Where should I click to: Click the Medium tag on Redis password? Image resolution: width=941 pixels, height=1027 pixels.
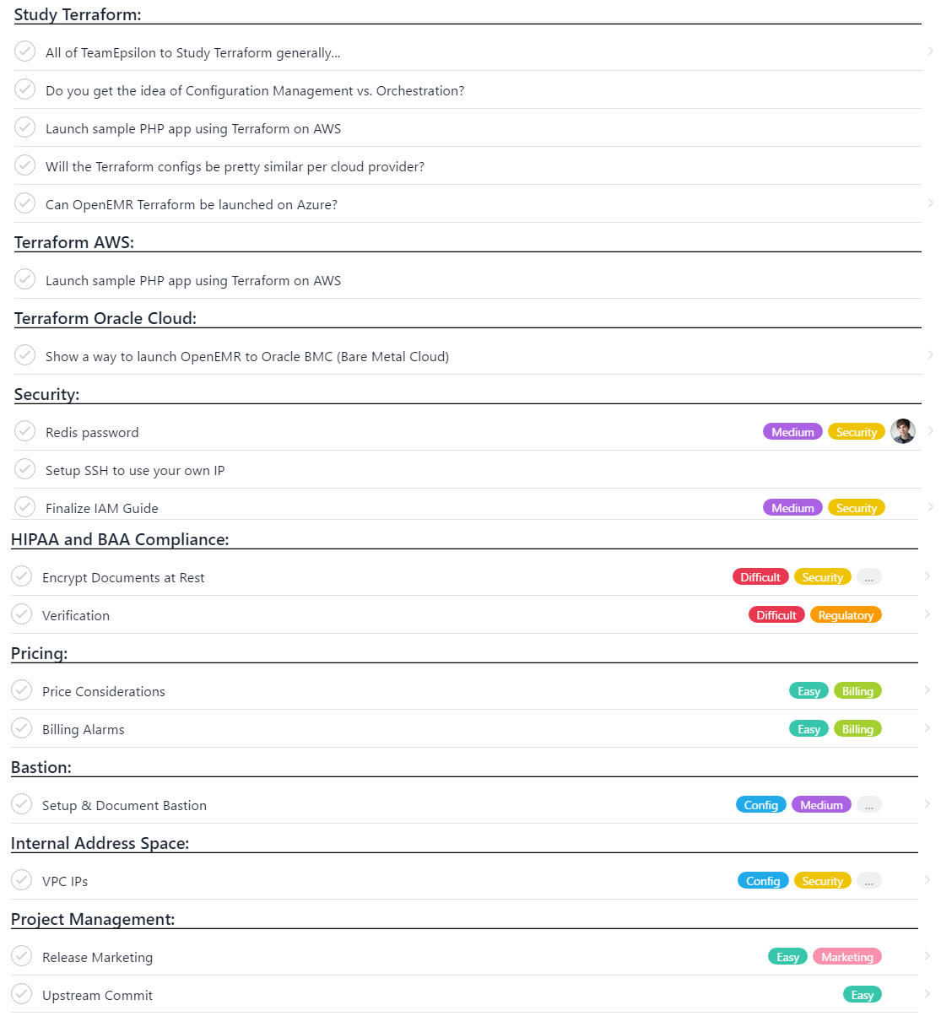[792, 431]
